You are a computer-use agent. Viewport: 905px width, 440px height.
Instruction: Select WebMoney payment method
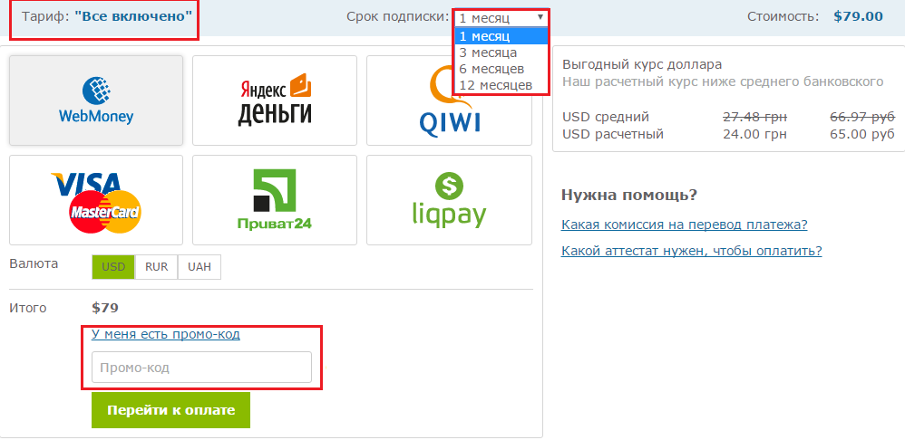click(96, 100)
